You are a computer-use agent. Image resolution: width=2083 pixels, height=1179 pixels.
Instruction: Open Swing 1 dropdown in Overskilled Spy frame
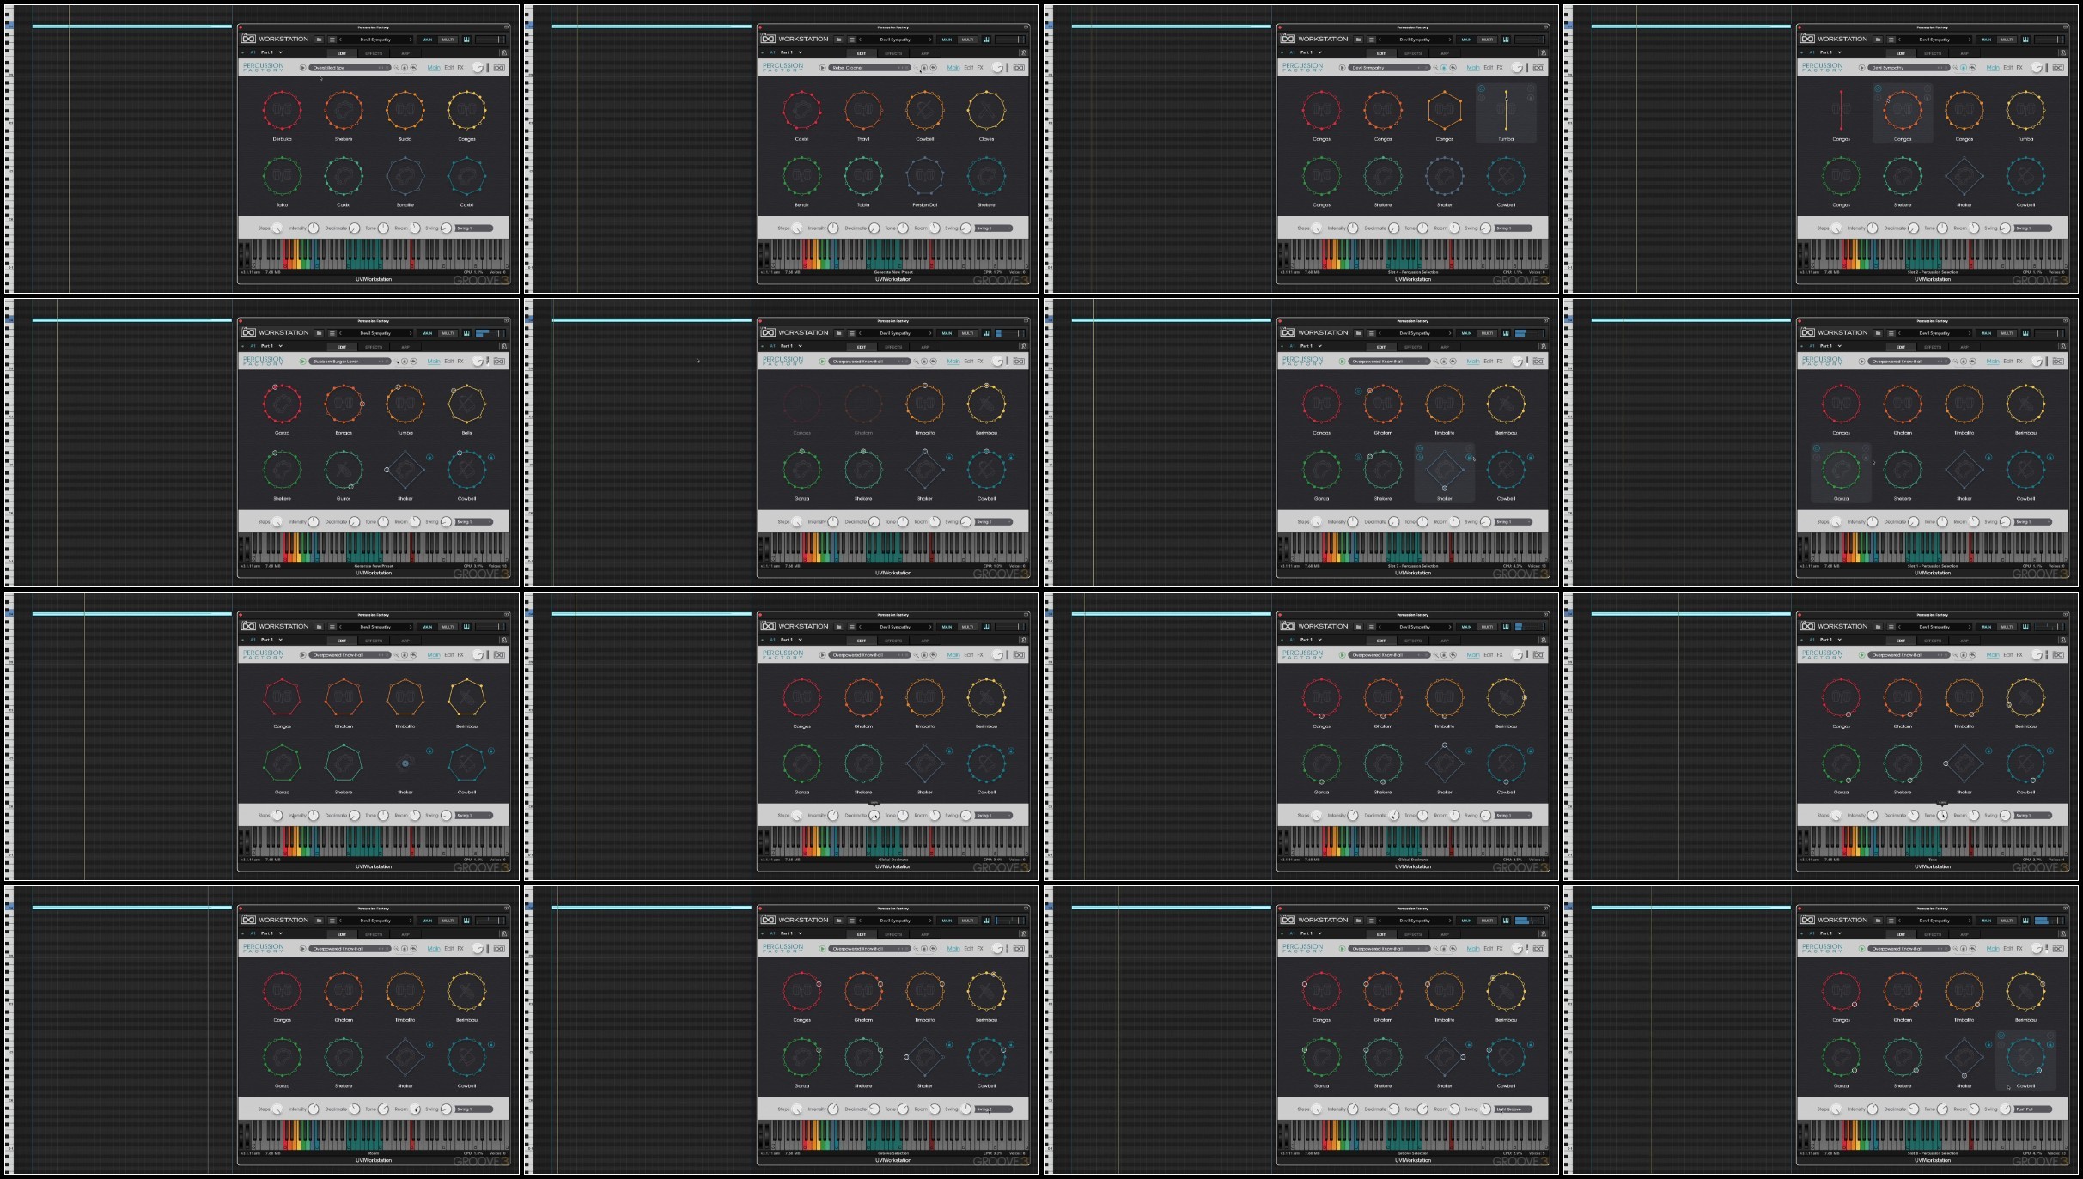pos(474,228)
